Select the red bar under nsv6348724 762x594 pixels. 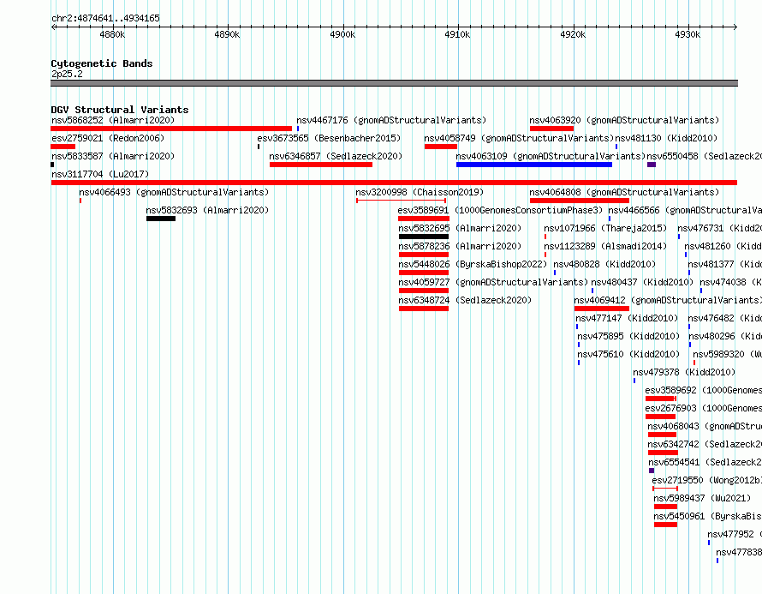tap(424, 309)
